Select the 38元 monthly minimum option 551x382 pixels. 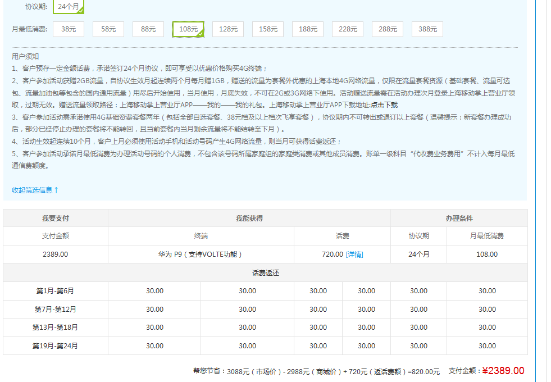69,29
